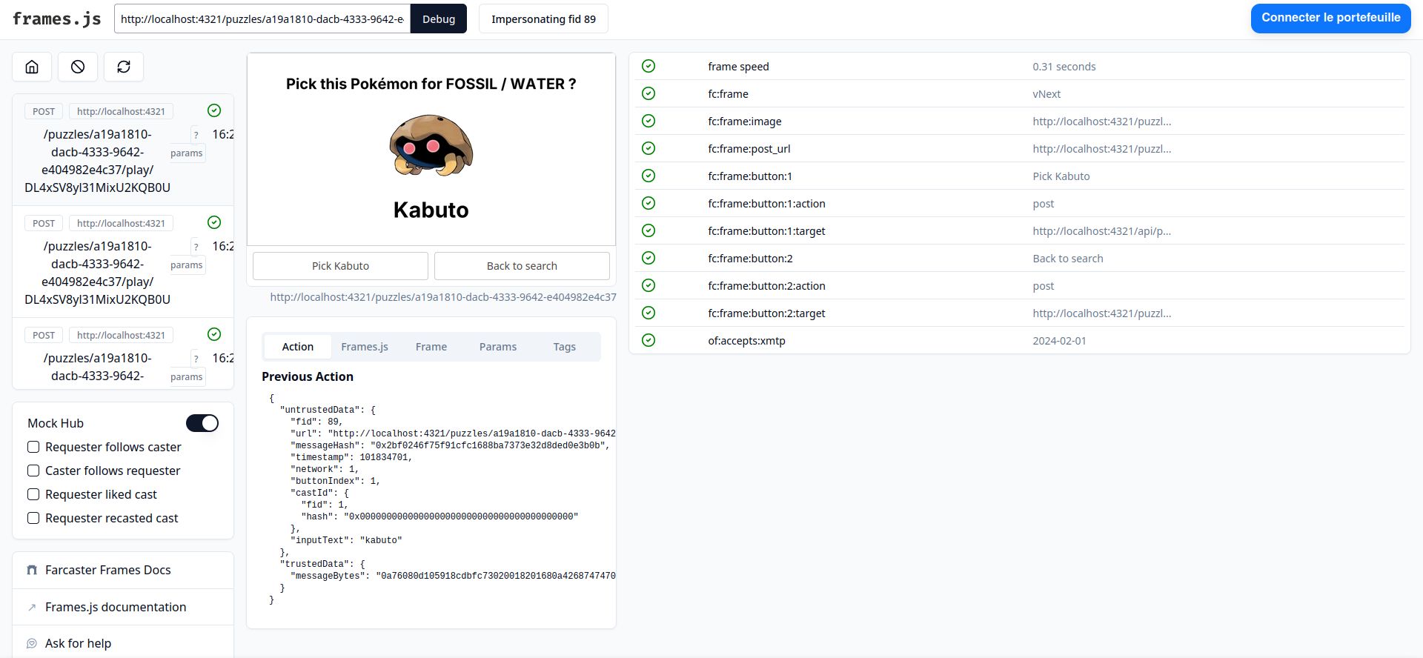Click the home icon button
The height and width of the screenshot is (658, 1423).
32,67
